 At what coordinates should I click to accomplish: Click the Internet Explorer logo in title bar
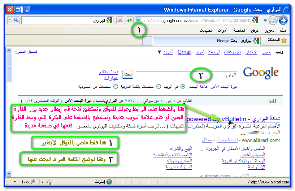286,9
